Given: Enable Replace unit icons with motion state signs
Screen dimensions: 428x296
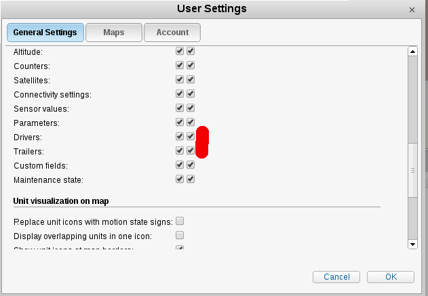Looking at the screenshot, I should point(180,221).
